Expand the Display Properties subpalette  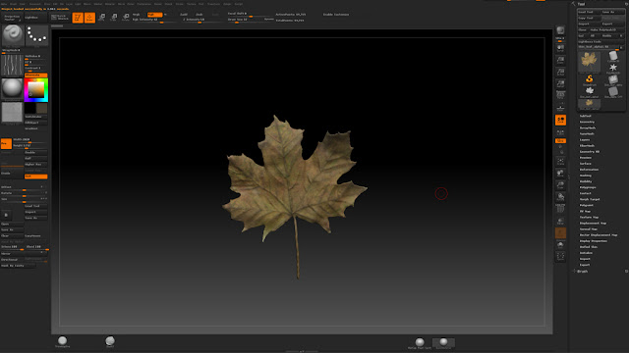tap(594, 241)
